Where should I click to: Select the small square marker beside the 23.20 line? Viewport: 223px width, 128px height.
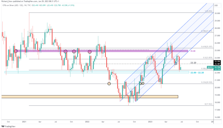[176, 63]
